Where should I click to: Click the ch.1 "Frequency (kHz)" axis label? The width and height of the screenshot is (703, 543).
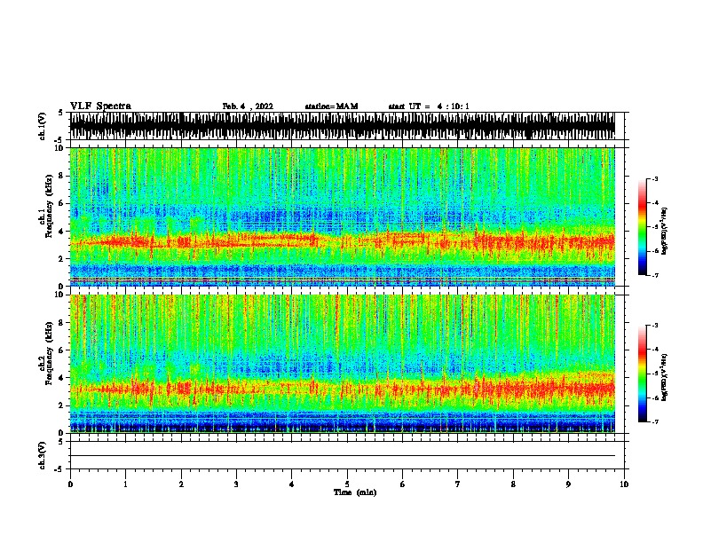[49, 207]
